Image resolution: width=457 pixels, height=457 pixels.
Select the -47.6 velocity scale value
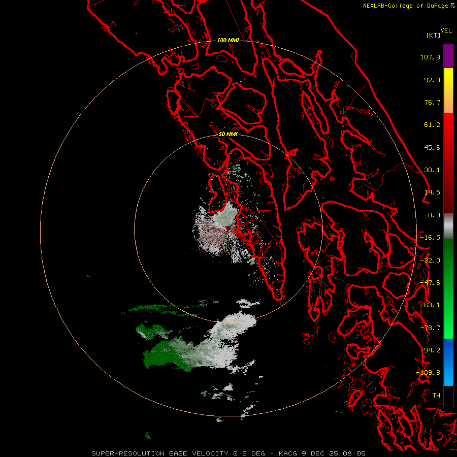pyautogui.click(x=430, y=283)
